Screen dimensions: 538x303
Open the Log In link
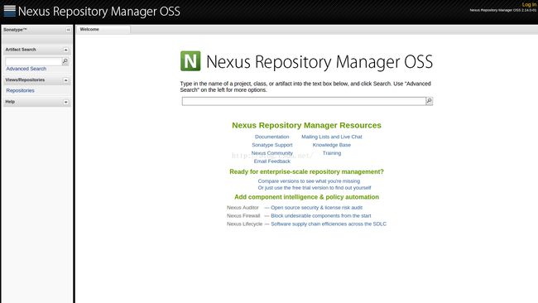click(529, 4)
